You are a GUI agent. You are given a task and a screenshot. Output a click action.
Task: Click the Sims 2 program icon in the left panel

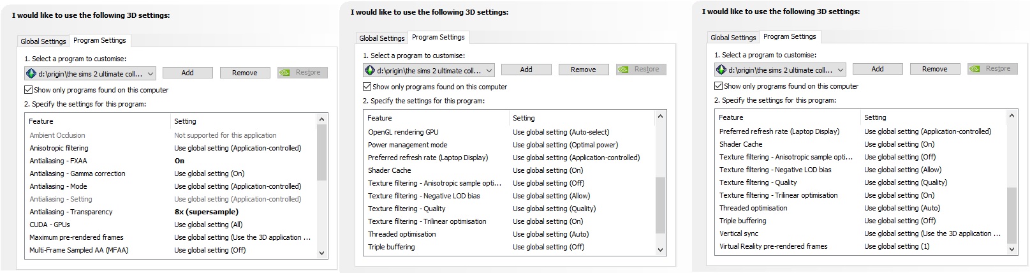point(31,73)
